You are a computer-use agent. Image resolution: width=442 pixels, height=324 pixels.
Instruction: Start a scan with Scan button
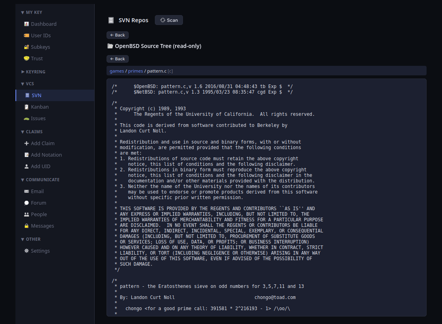point(169,20)
